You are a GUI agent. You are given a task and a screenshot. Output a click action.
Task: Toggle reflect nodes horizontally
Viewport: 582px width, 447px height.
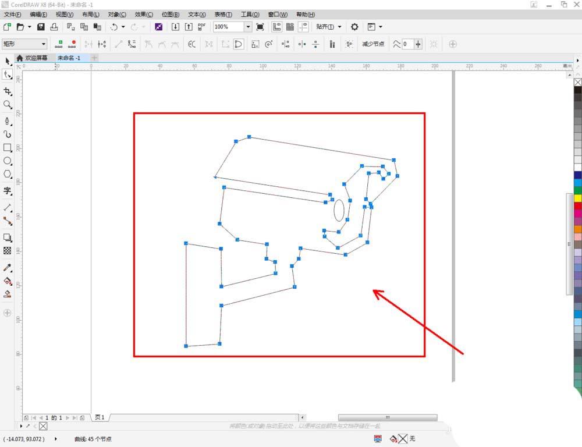[302, 44]
